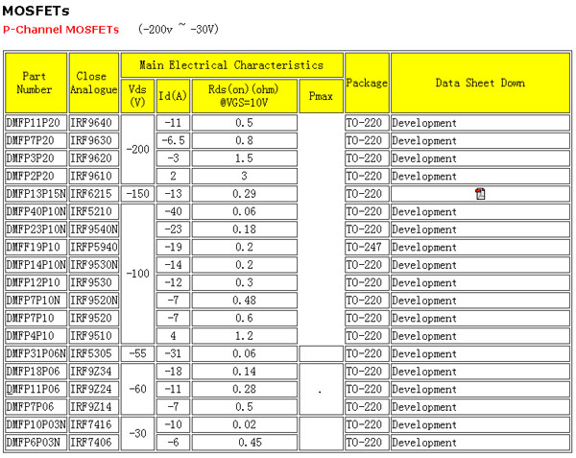Click the Rds(on) value 0.02

click(x=244, y=424)
